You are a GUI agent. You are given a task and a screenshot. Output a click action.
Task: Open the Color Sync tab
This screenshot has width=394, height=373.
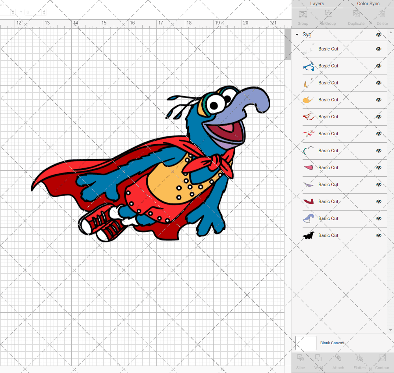[368, 4]
